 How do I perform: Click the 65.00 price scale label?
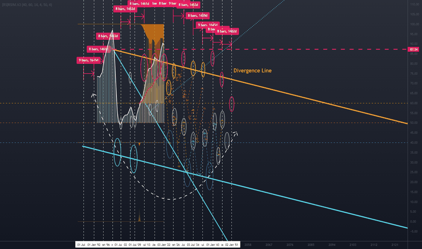(x=414, y=93)
